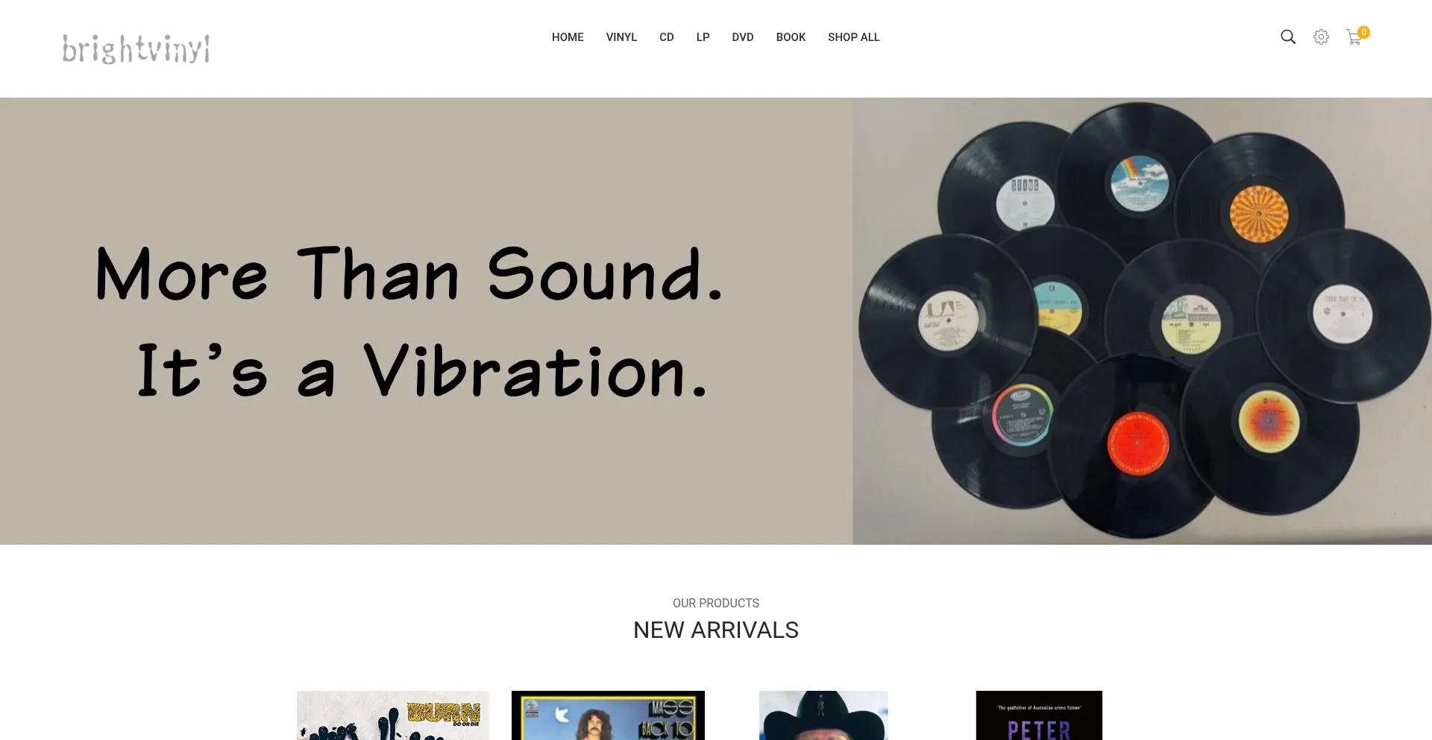Screen dimensions: 1432x740
Task: View the cowboy hat man product
Action: click(x=823, y=715)
